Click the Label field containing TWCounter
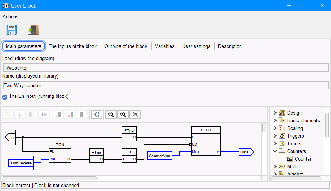Image resolution: width=331 pixels, height=191 pixels. (x=165, y=68)
